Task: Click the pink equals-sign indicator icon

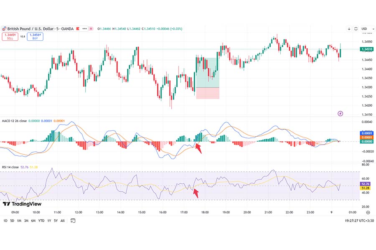Action: 91,29
